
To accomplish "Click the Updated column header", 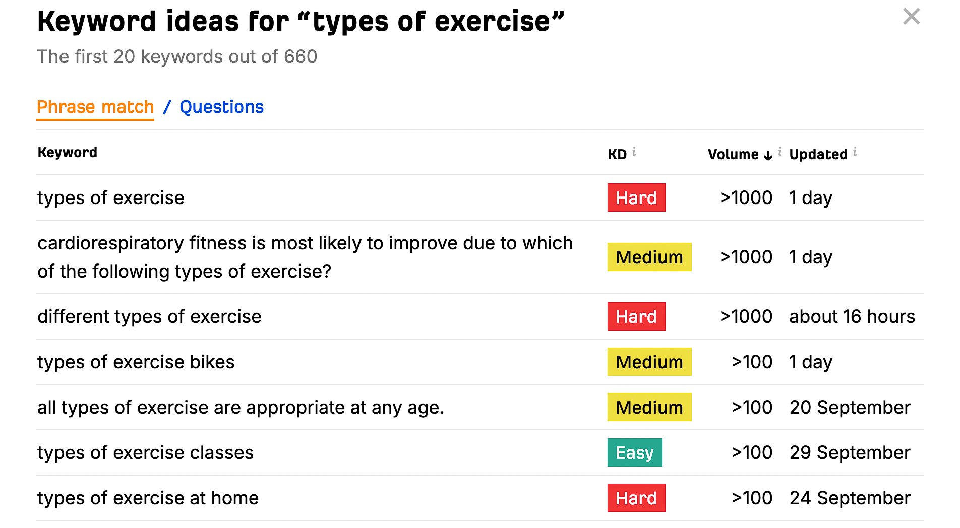I will pos(818,154).
